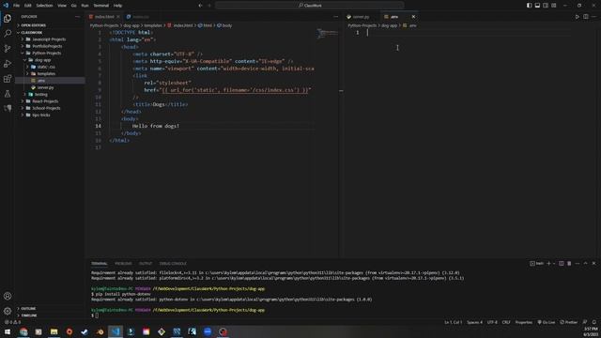The image size is (601, 338).
Task: Close the terminal panel
Action: pyautogui.click(x=593, y=263)
